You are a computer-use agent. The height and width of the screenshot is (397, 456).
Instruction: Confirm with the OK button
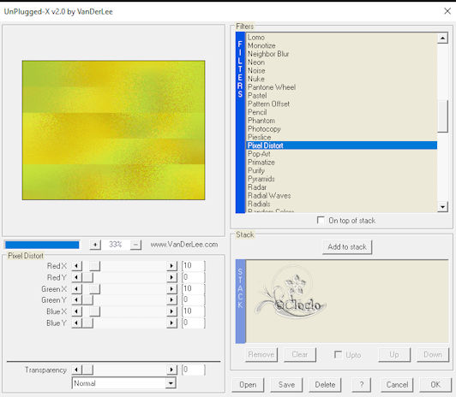click(435, 385)
